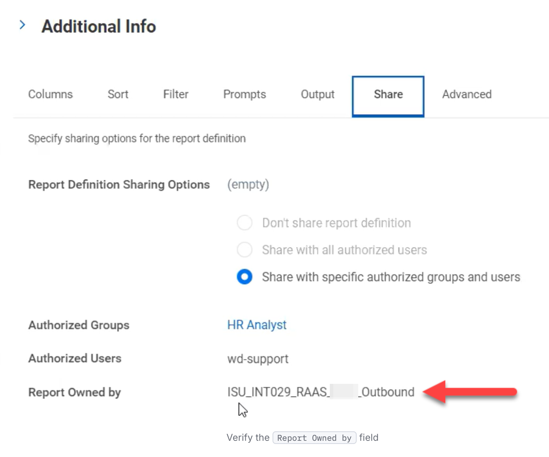Click the red arrow pointing at owner
Screen dimensions: 549x457
[x=469, y=392]
